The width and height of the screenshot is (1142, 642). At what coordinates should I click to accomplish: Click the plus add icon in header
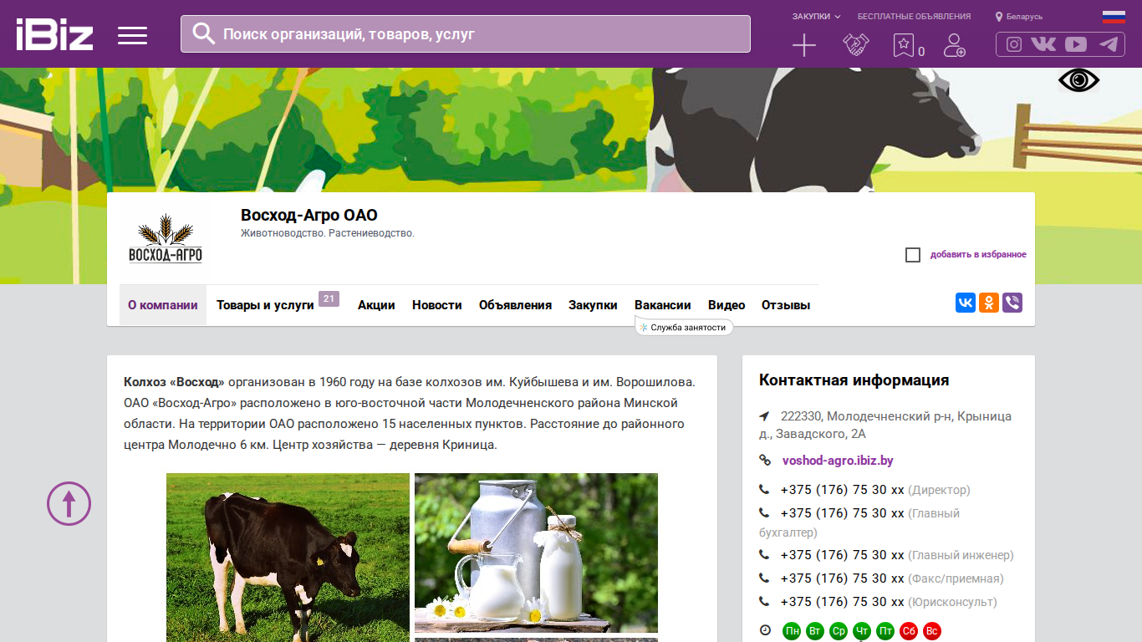pyautogui.click(x=803, y=45)
